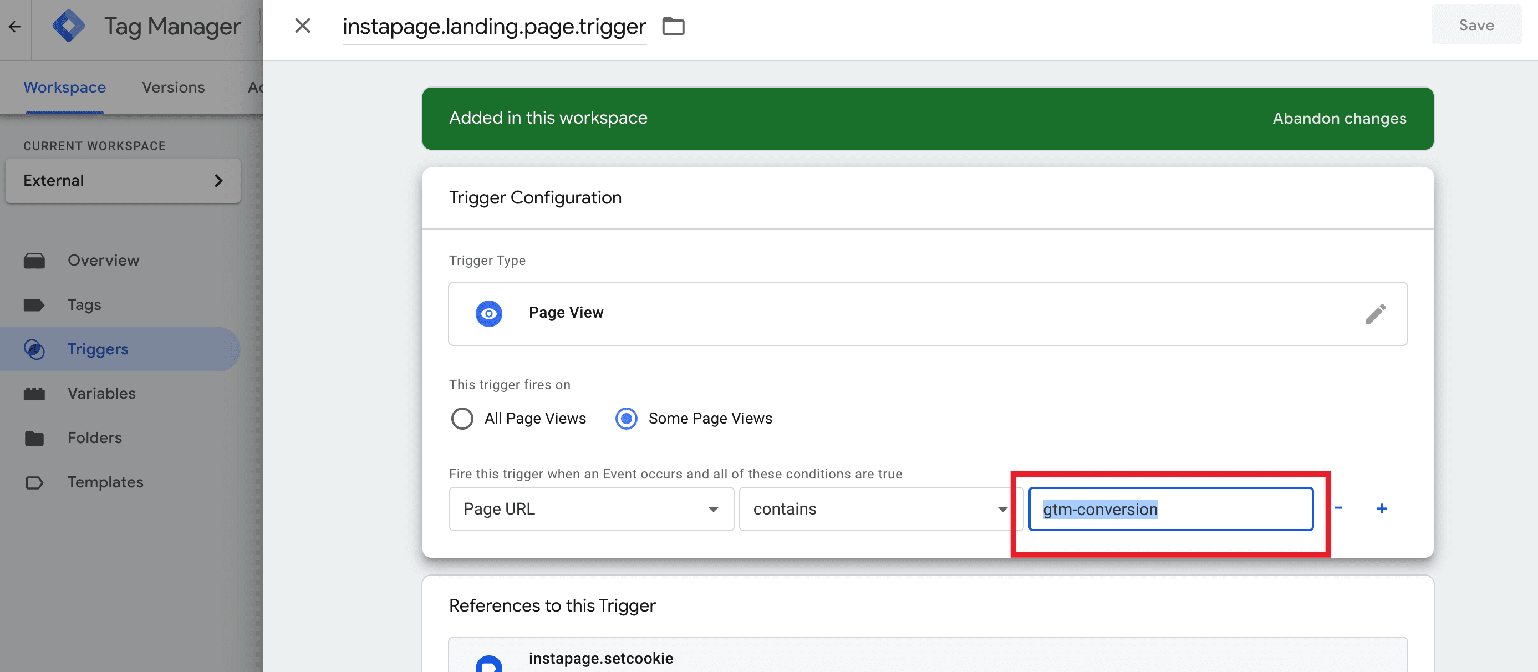Remove condition with minus icon

pyautogui.click(x=1338, y=508)
